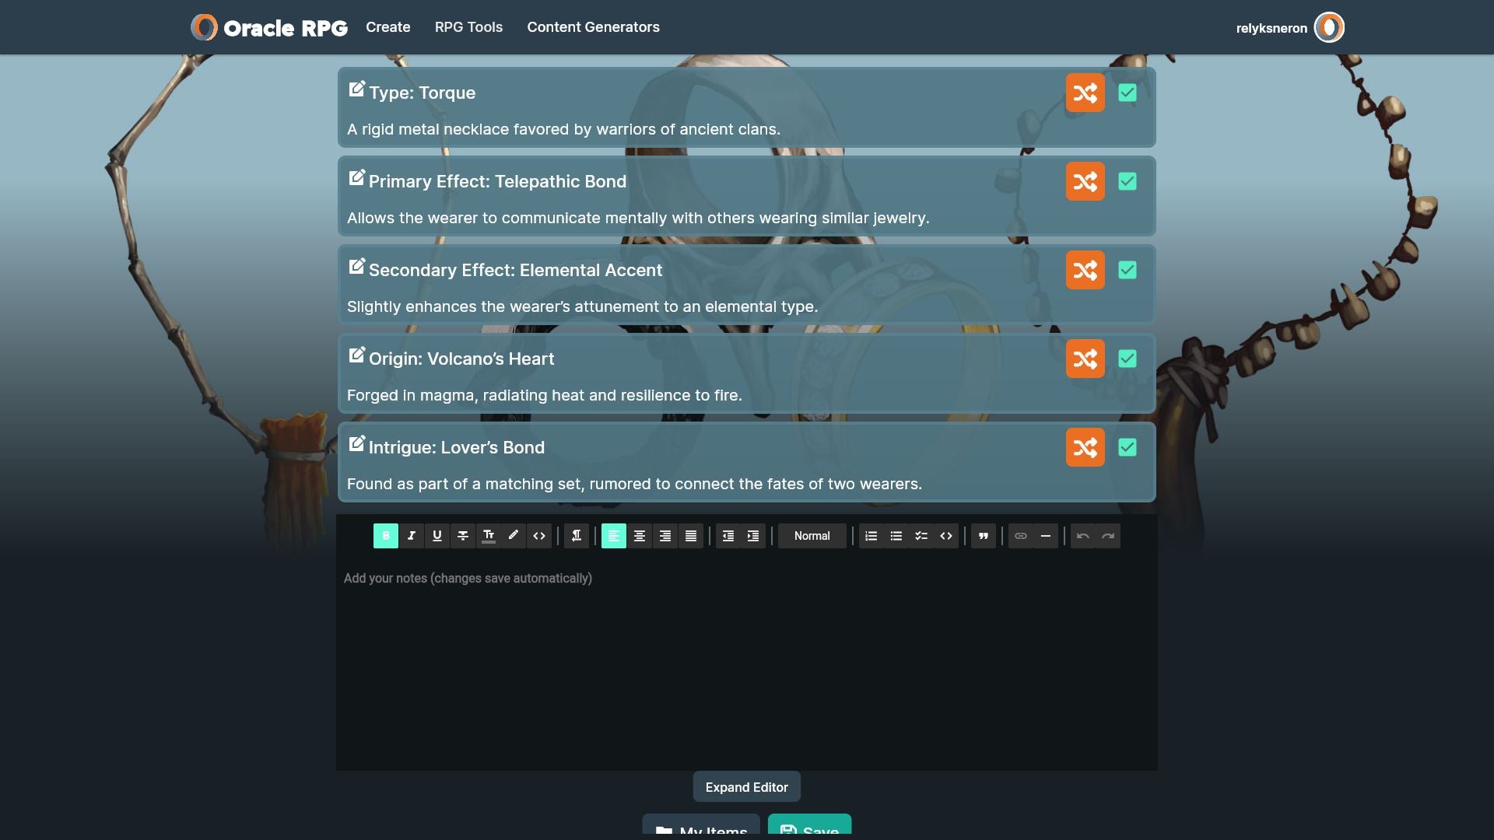Center align the notes text
This screenshot has height=840, width=1494.
pos(639,536)
